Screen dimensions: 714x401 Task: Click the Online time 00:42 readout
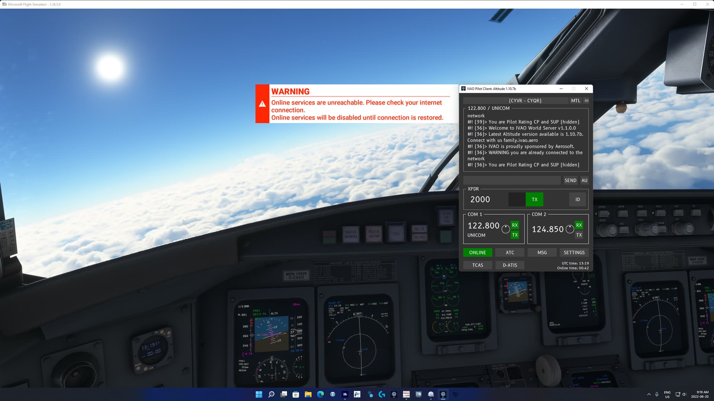573,268
